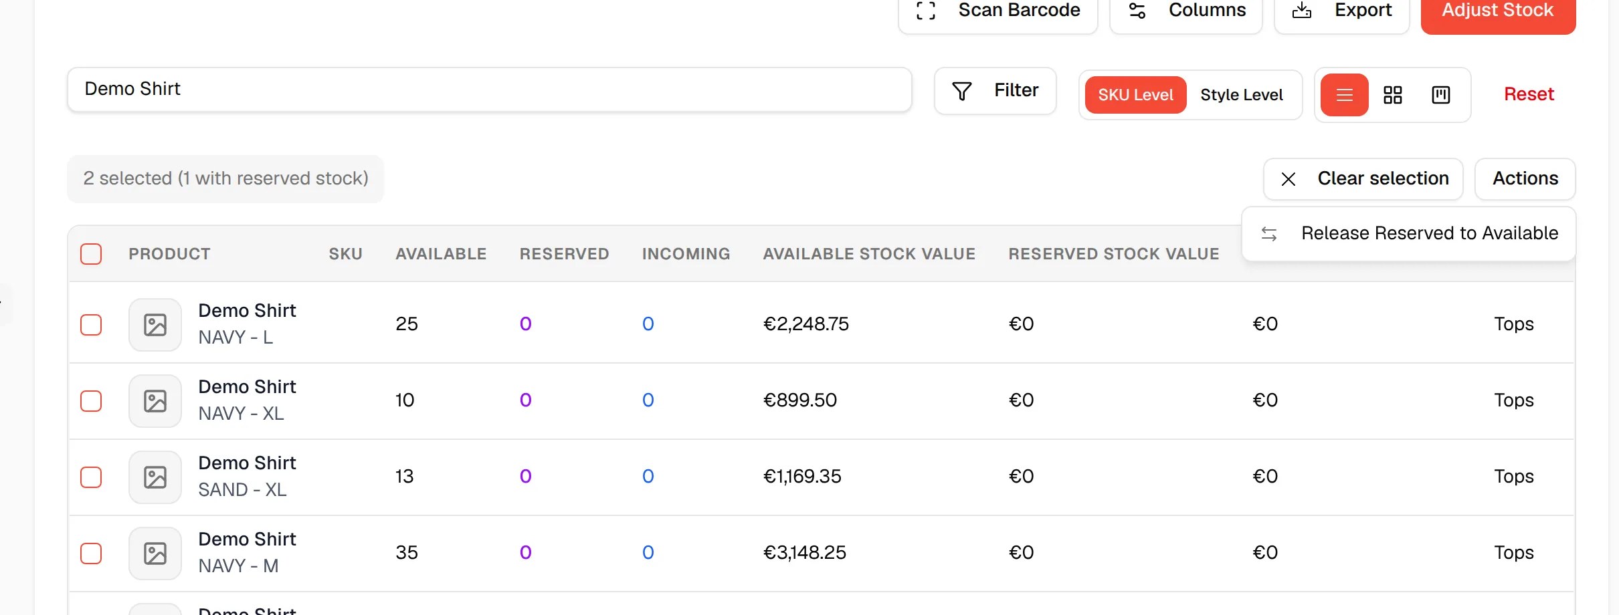The height and width of the screenshot is (615, 1619).
Task: Sort by the SKU column header
Action: click(x=345, y=254)
